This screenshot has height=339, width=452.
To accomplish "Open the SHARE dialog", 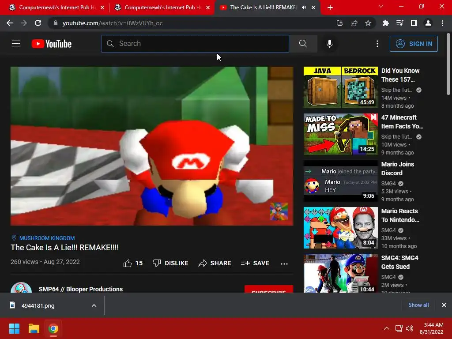I will (x=215, y=263).
